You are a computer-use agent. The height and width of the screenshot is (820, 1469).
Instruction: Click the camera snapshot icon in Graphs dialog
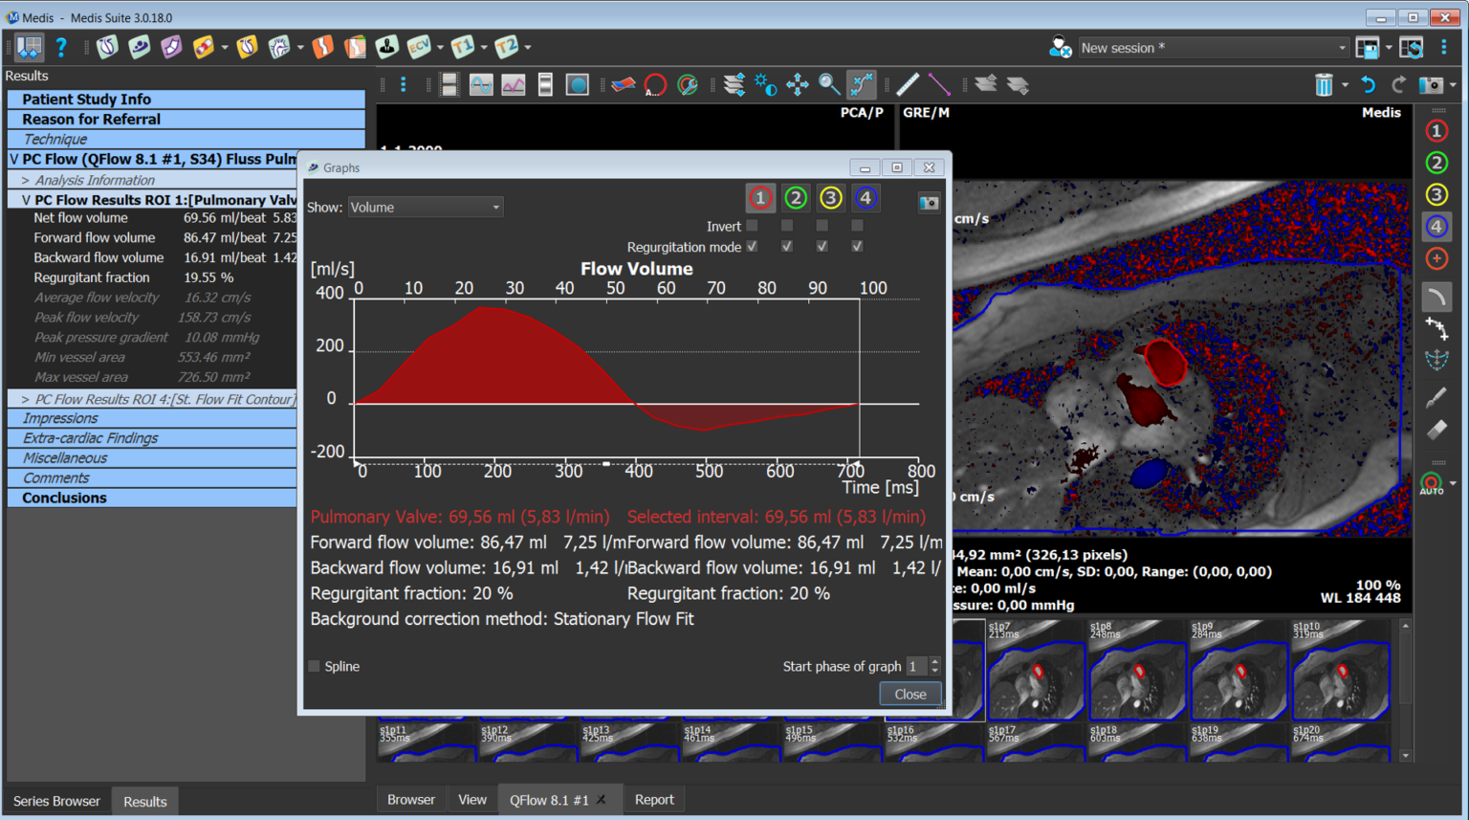[929, 203]
